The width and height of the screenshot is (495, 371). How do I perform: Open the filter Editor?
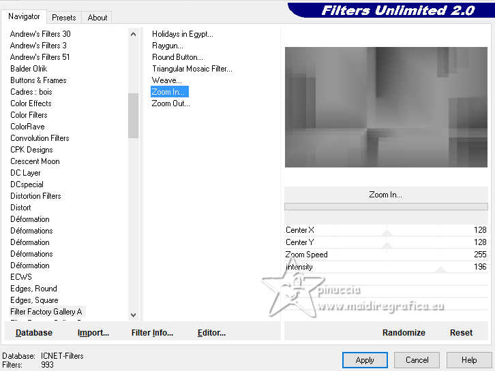[x=211, y=333]
